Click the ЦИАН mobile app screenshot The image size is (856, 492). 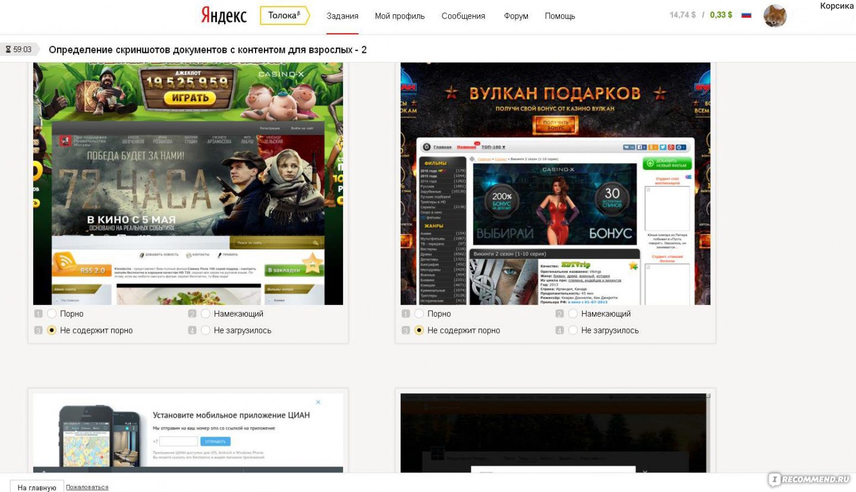click(188, 433)
